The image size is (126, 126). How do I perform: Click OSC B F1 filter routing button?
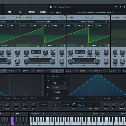tap(64, 17)
